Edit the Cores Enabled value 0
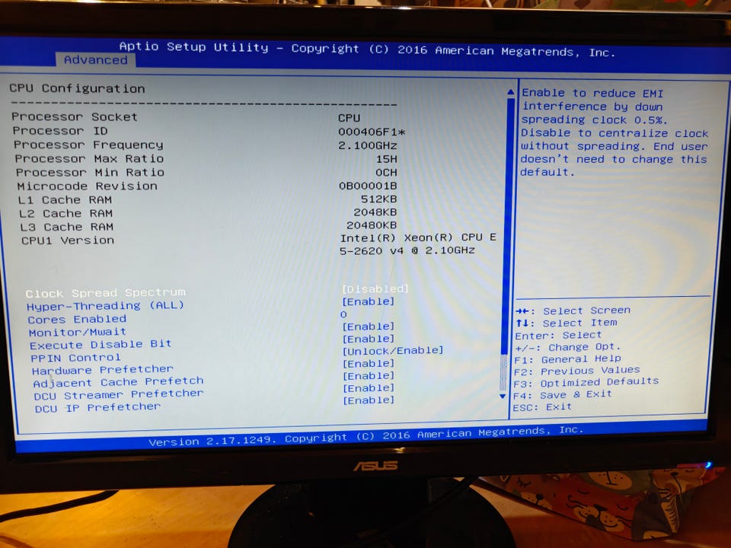This screenshot has width=731, height=548. click(x=343, y=314)
